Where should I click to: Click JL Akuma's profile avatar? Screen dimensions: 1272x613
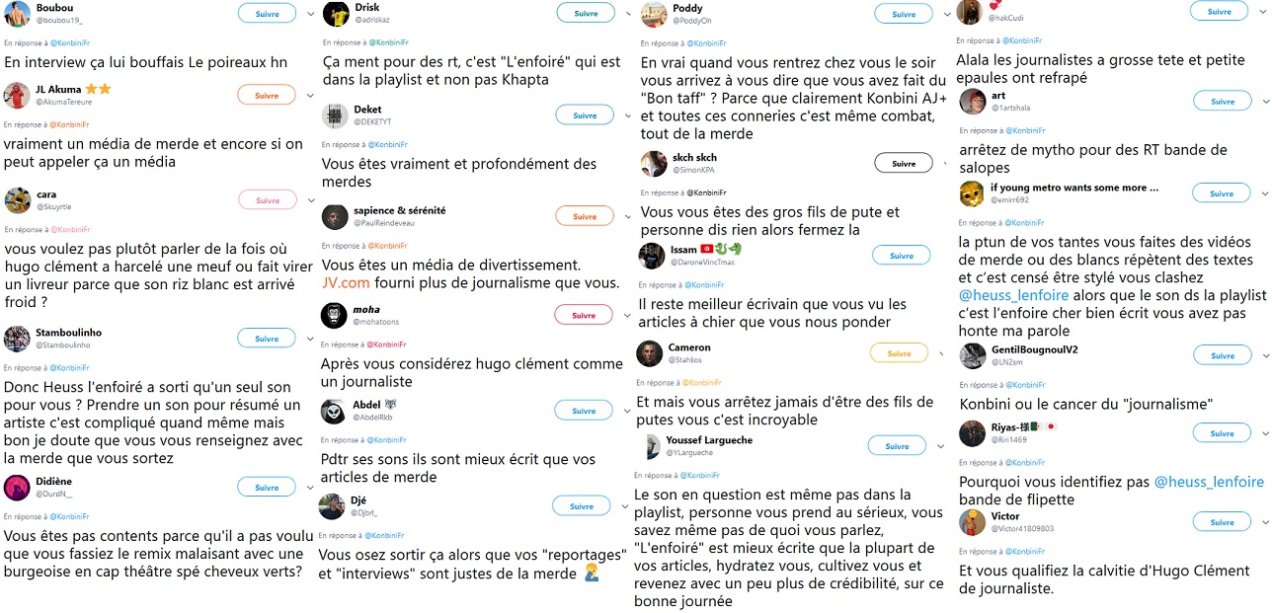pos(17,95)
